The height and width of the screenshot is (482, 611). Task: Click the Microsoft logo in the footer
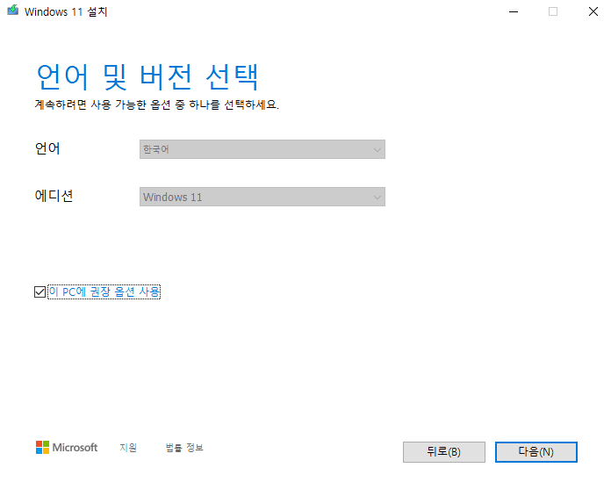(x=67, y=448)
